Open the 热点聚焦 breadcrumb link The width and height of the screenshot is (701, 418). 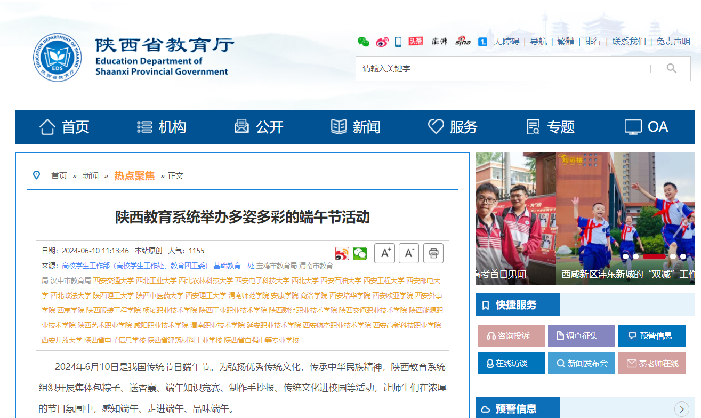click(134, 175)
